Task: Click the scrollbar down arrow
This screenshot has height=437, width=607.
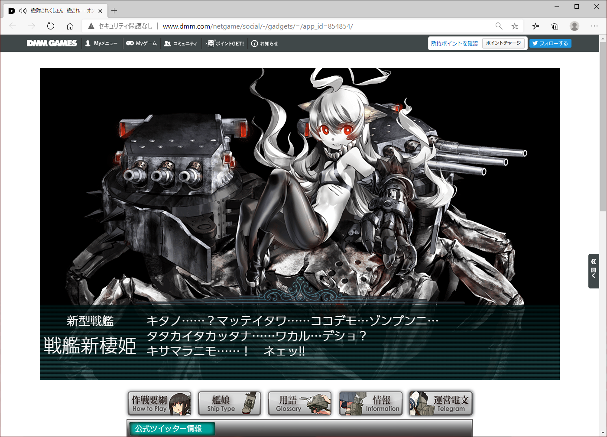Action: tap(603, 433)
